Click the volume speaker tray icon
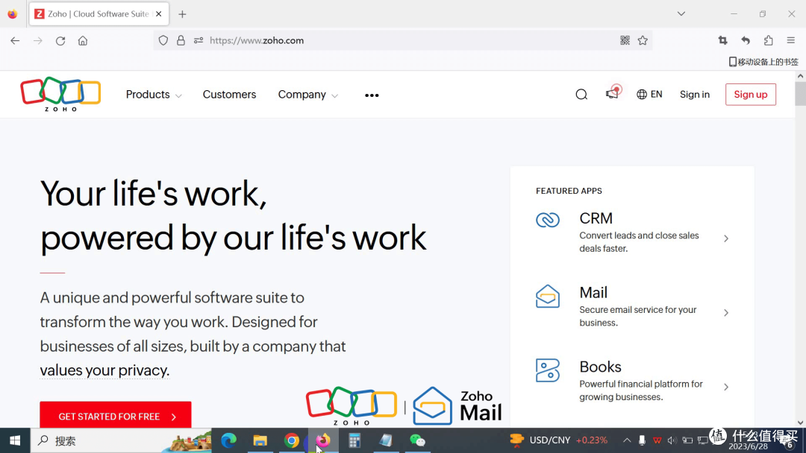Image resolution: width=806 pixels, height=453 pixels. pyautogui.click(x=672, y=440)
